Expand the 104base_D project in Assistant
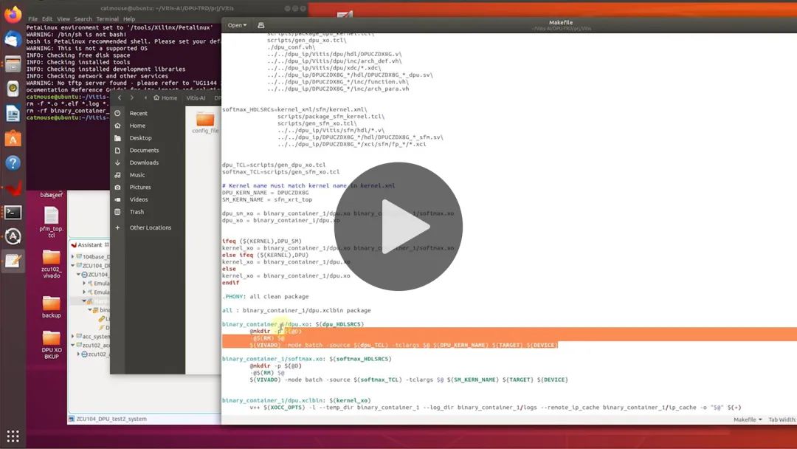The image size is (797, 449). [72, 257]
